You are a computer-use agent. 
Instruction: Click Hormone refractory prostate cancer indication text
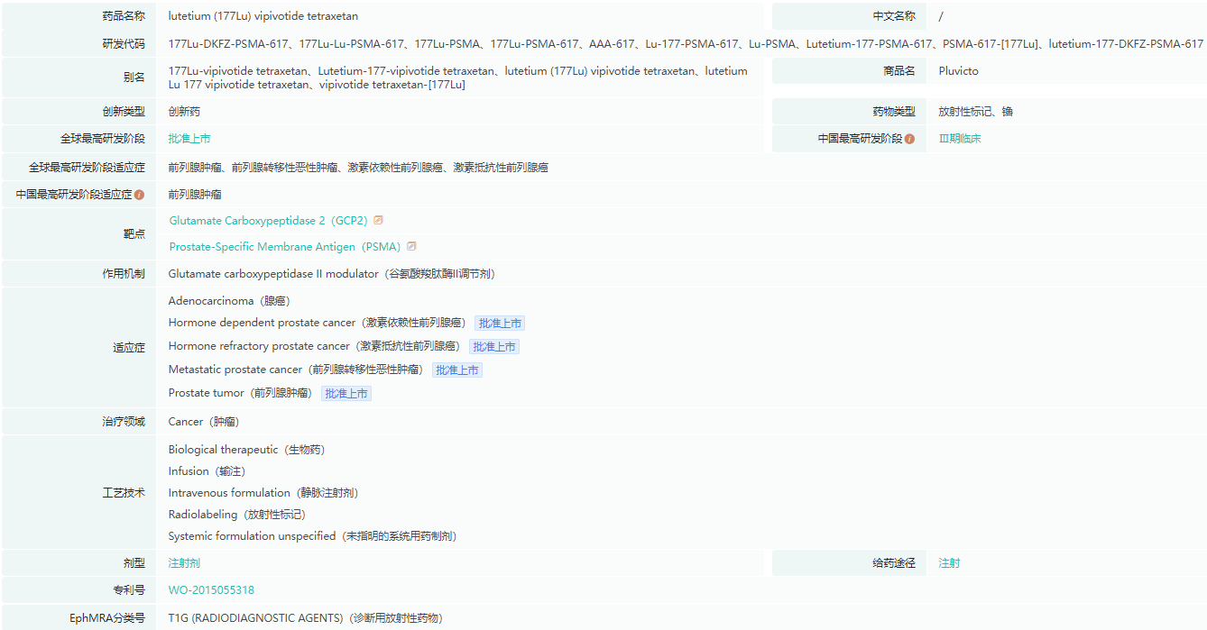[x=315, y=347]
